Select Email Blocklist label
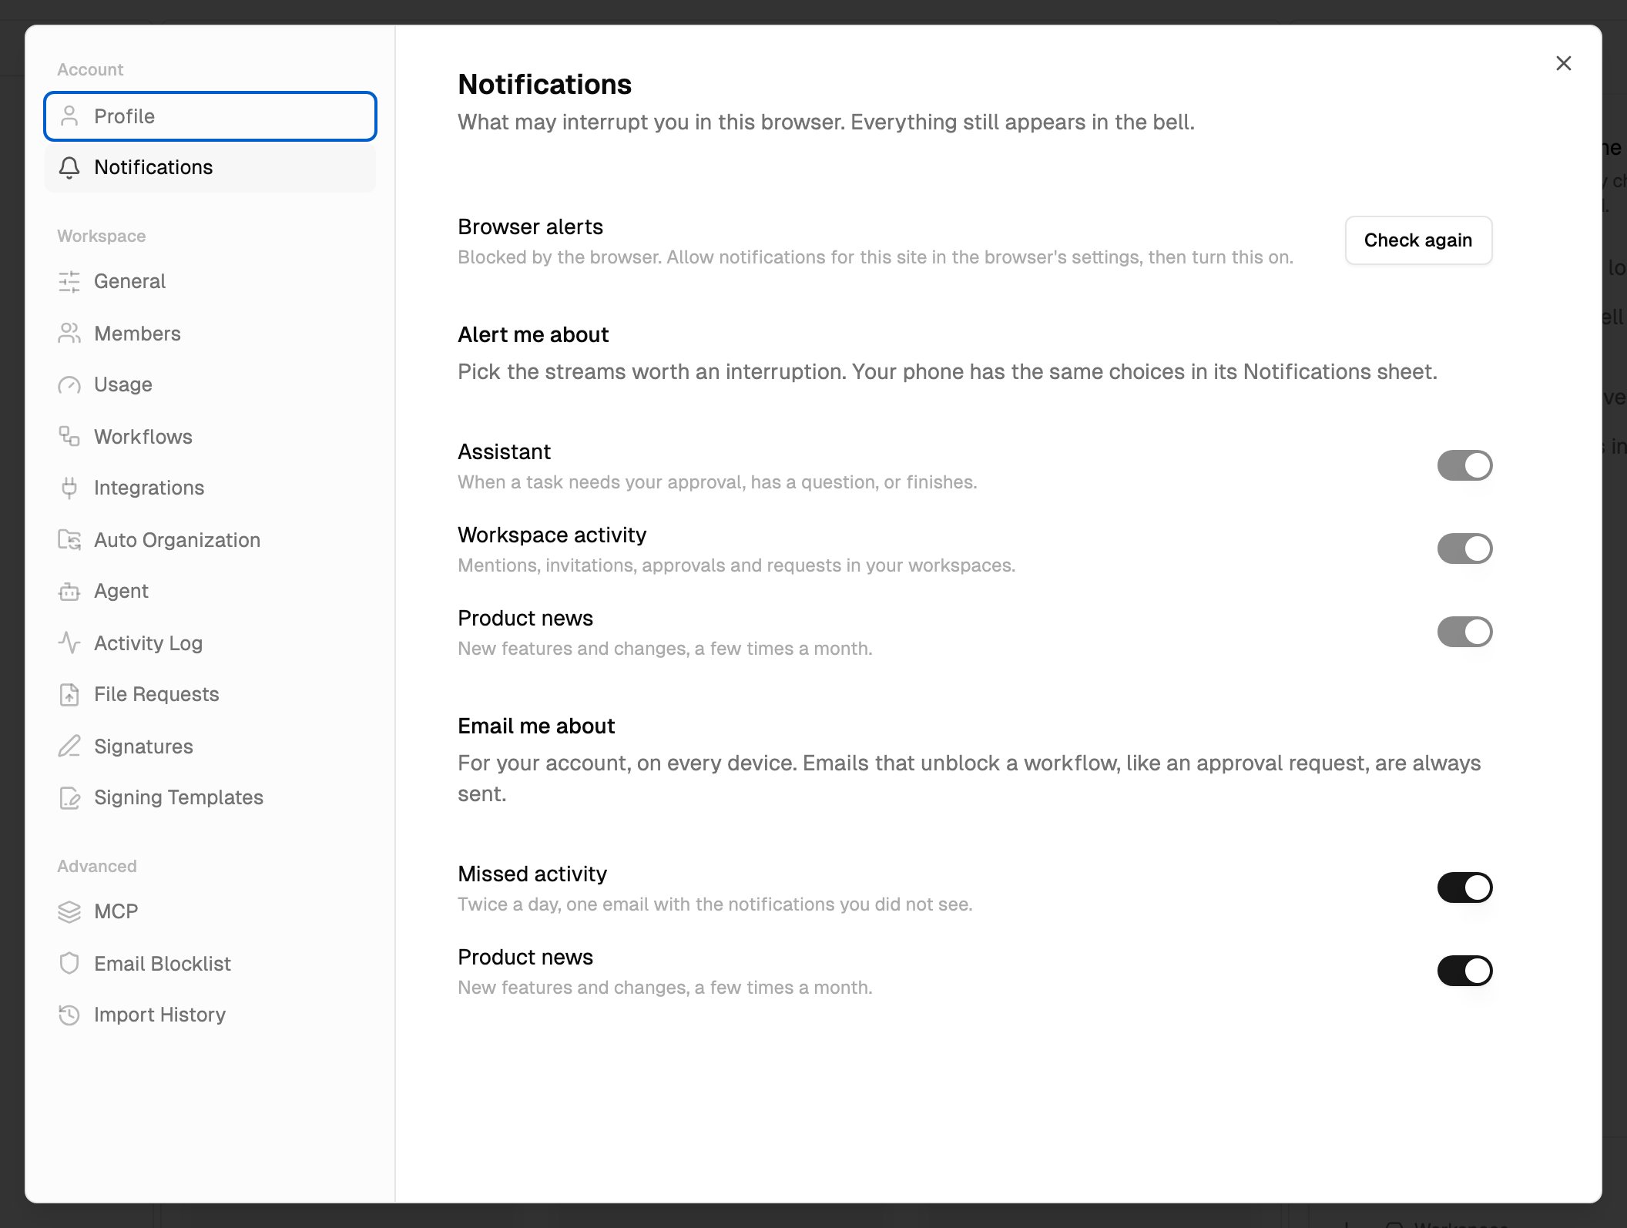This screenshot has width=1627, height=1228. coord(163,964)
